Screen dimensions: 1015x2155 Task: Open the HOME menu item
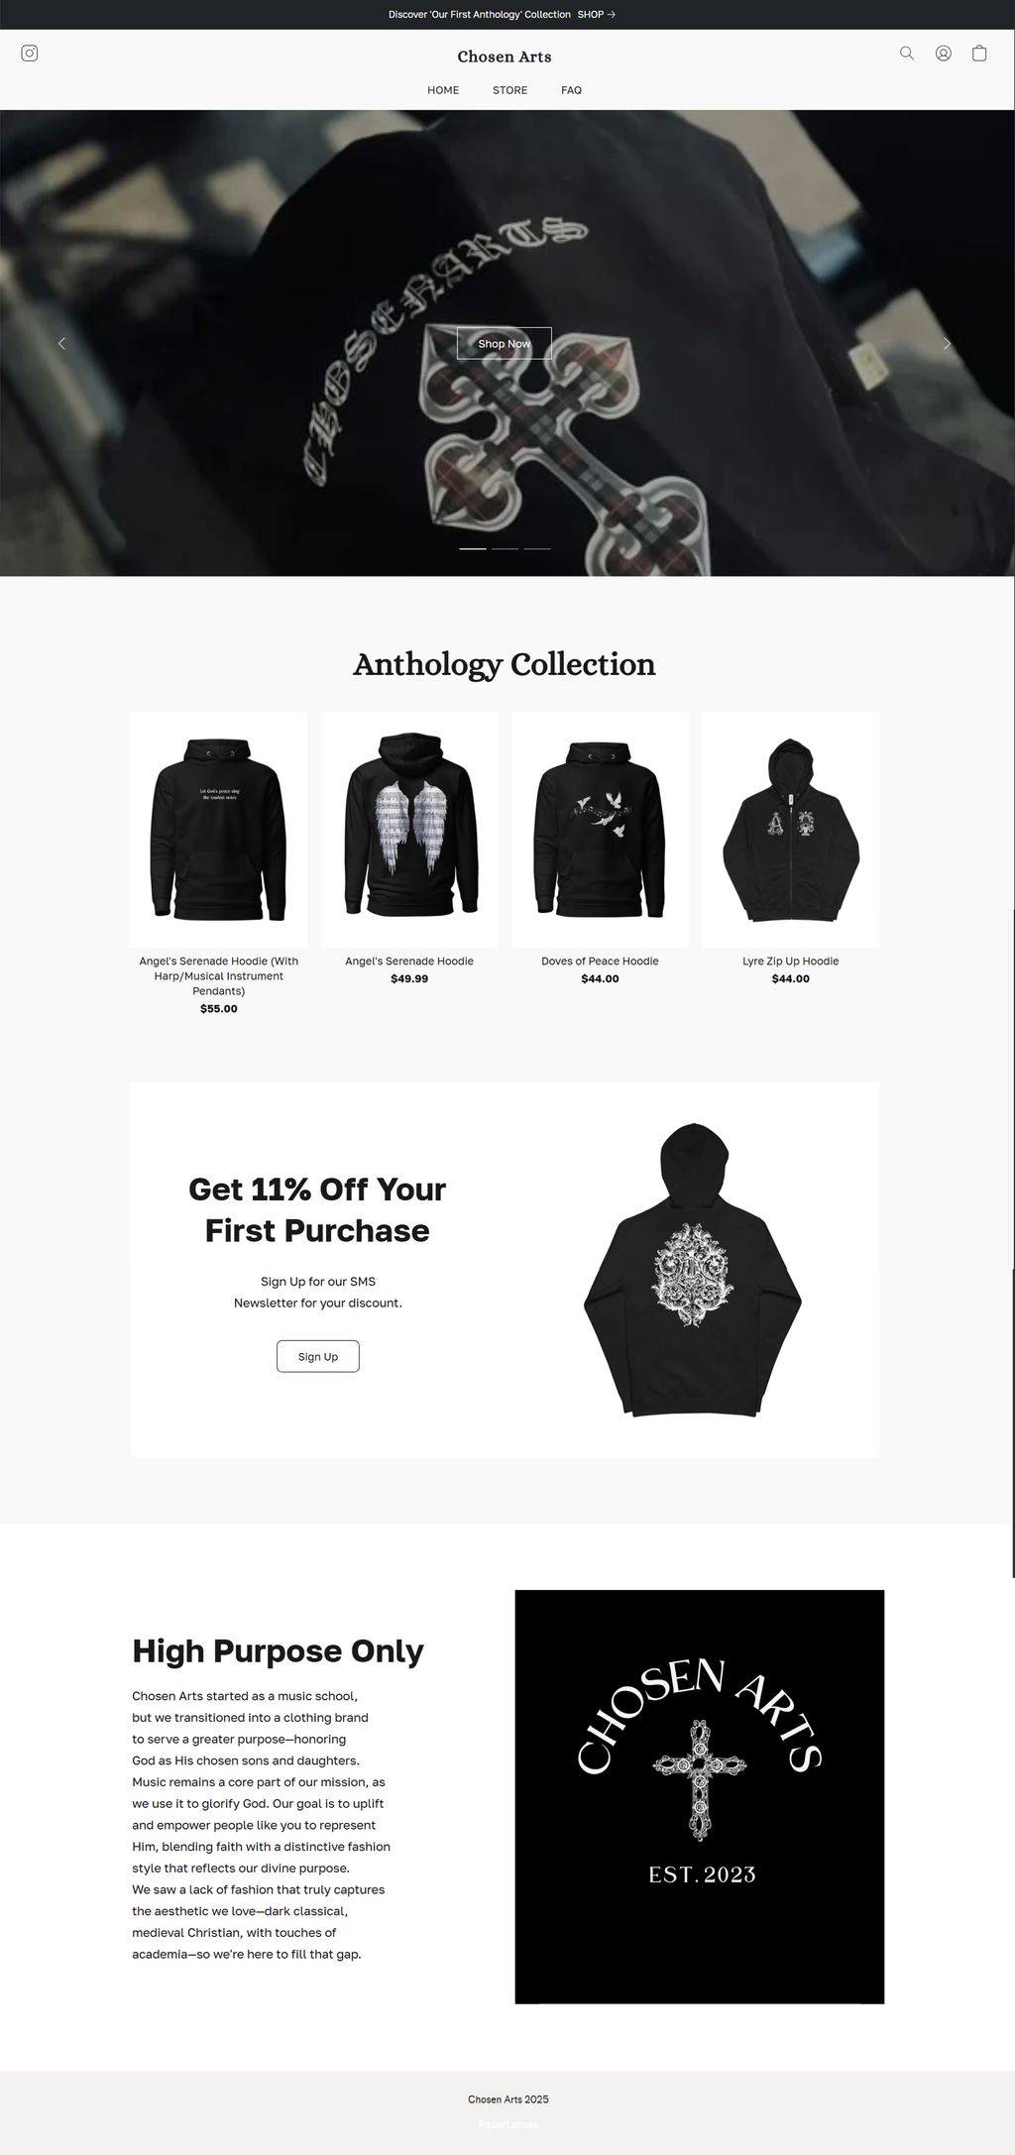pos(443,90)
